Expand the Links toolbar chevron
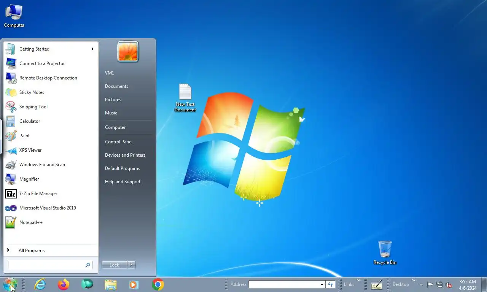Image resolution: width=487 pixels, height=292 pixels. pyautogui.click(x=359, y=281)
